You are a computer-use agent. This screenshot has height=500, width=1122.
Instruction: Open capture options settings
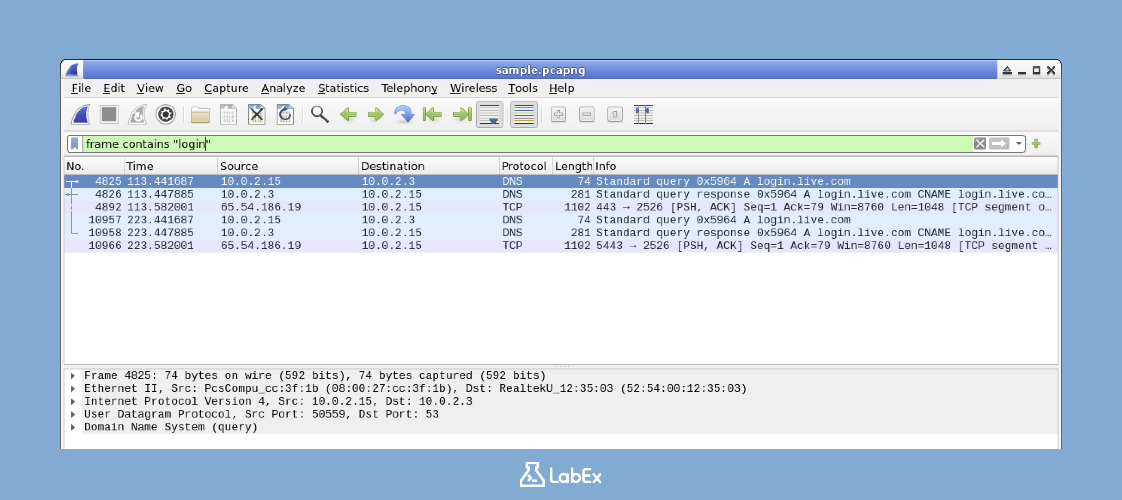click(165, 115)
